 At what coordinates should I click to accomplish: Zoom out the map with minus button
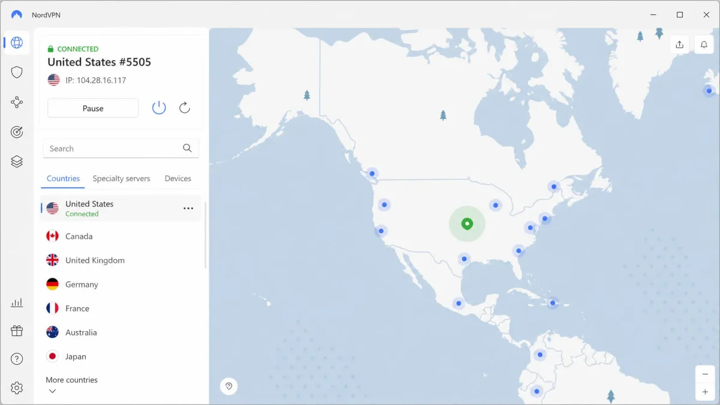[705, 374]
